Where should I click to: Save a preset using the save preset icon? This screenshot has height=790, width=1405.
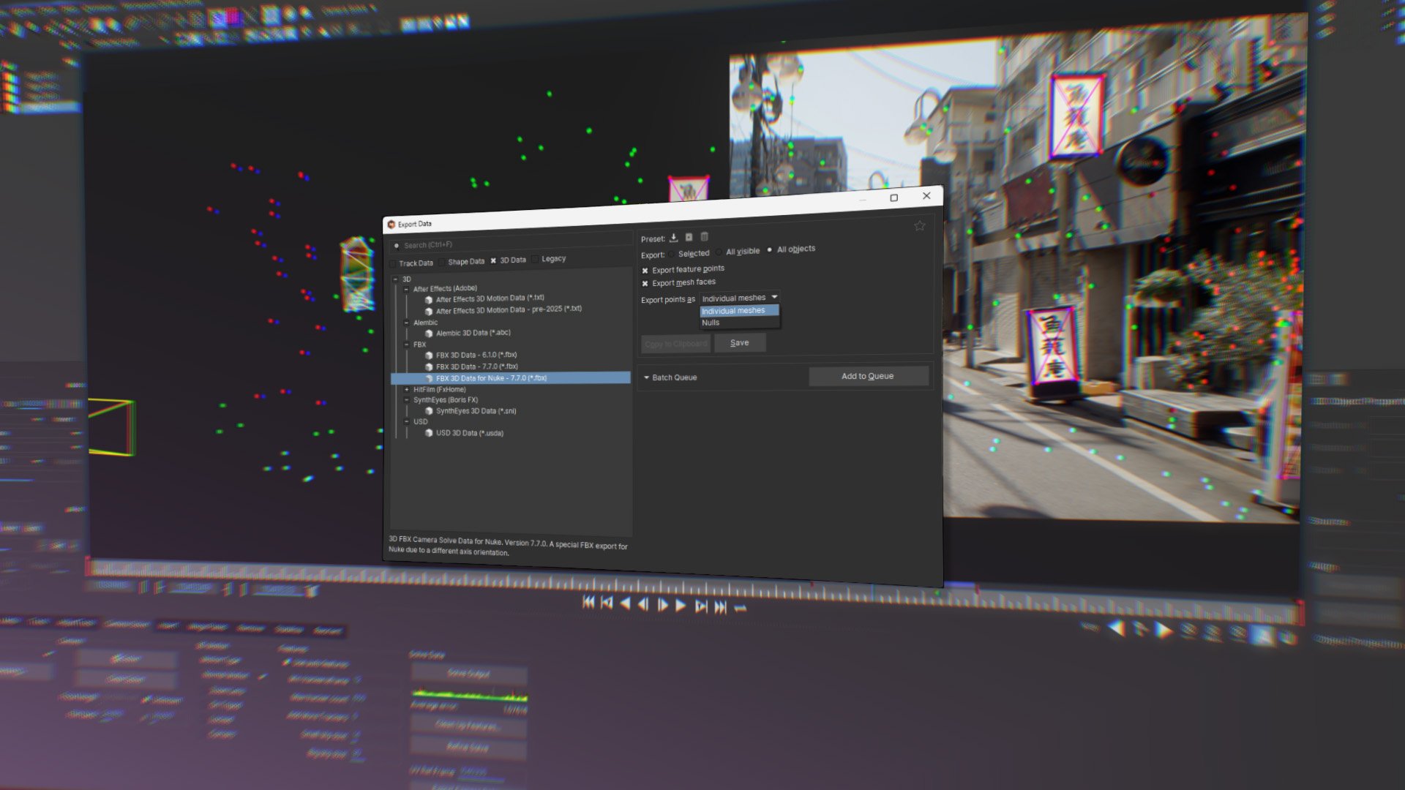pyautogui.click(x=689, y=238)
